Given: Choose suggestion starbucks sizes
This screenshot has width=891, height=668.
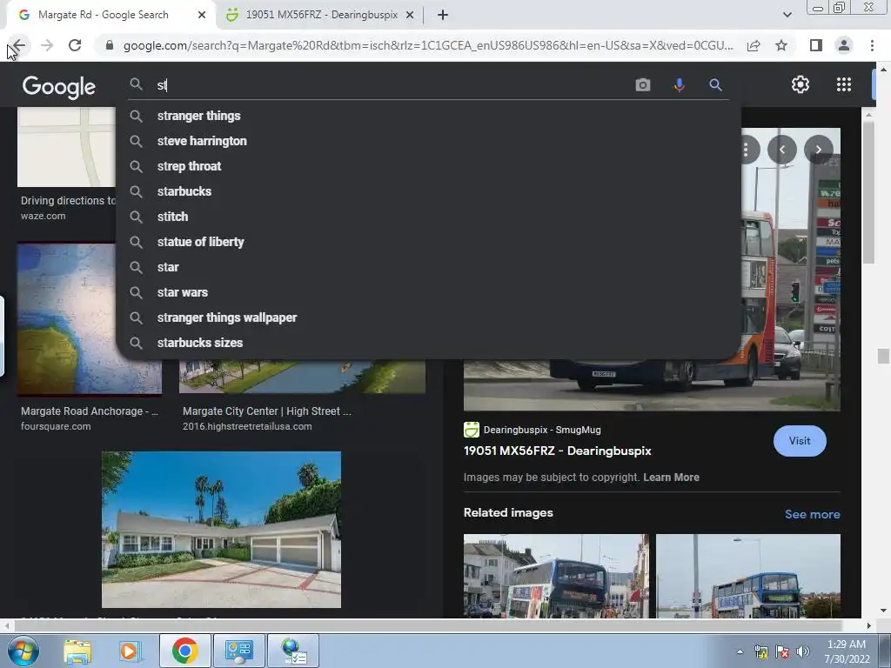Looking at the screenshot, I should 429,343.
